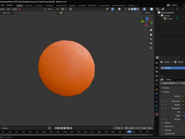Collapse the Surface panel
Image resolution: width=185 pixels, height=139 pixels.
point(161,92)
